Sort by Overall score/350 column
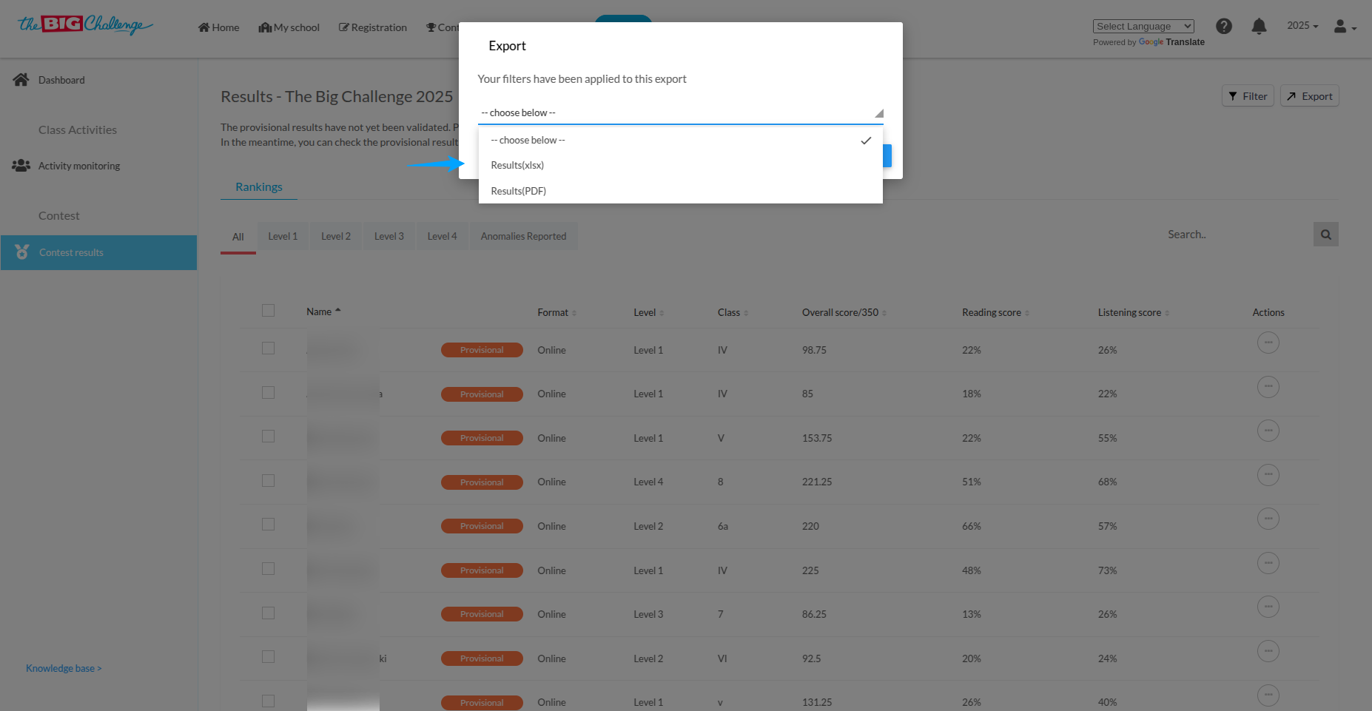This screenshot has width=1372, height=711. tap(884, 313)
